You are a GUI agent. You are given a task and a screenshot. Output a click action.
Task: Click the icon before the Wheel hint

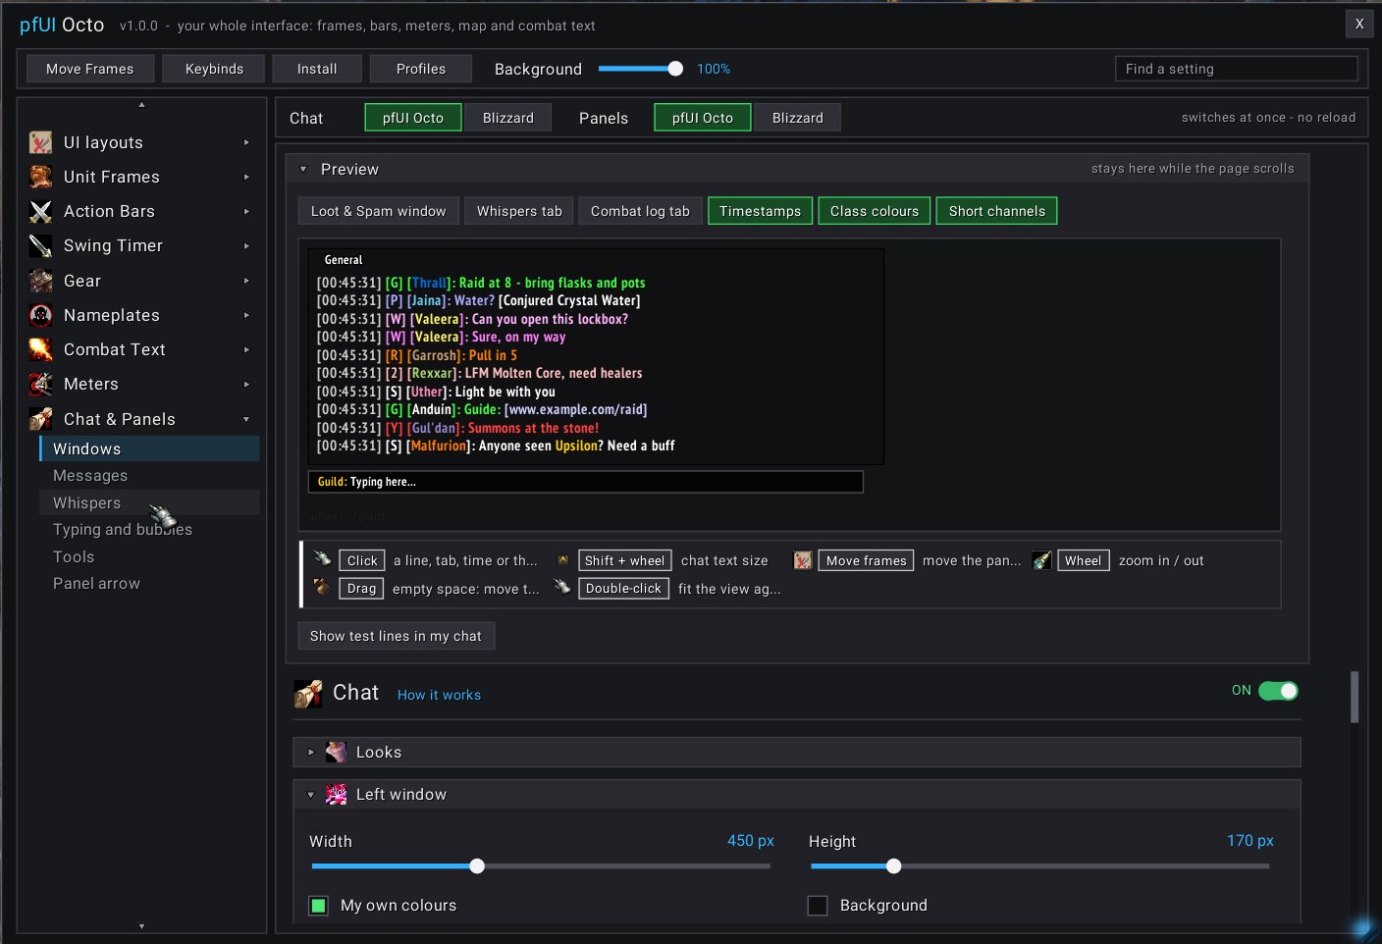(1041, 560)
